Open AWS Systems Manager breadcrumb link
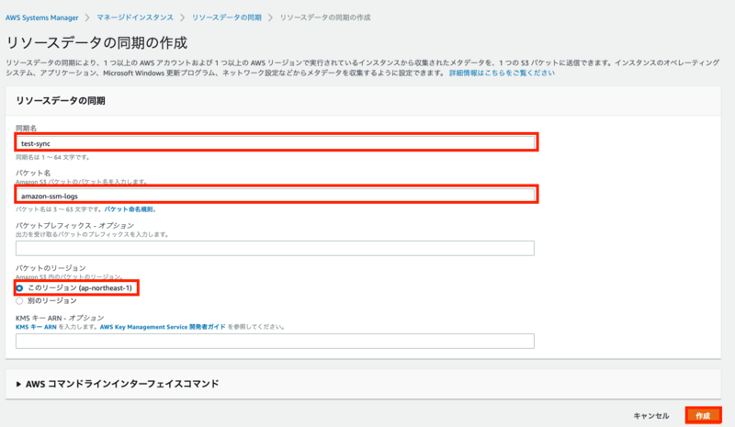The height and width of the screenshot is (427, 735). 41,17
